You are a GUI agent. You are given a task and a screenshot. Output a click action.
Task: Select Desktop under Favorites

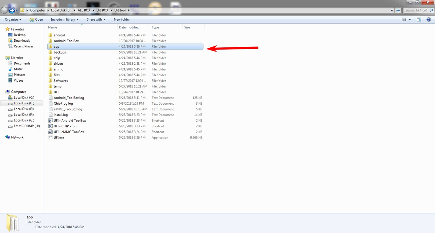pyautogui.click(x=19, y=35)
